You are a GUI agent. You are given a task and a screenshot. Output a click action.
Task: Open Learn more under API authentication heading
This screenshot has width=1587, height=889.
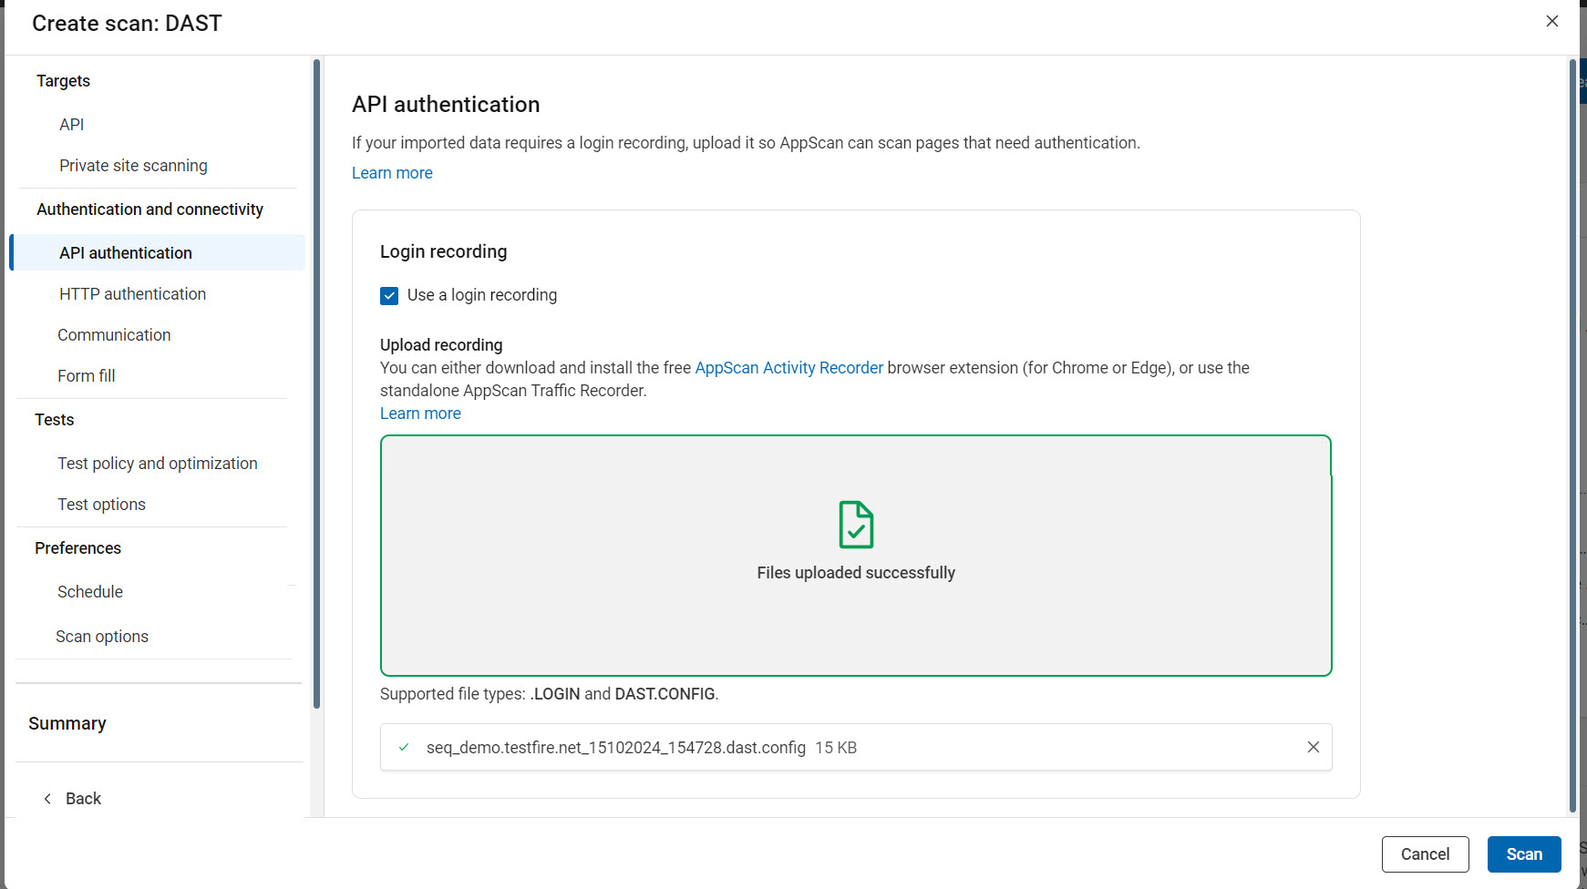[x=392, y=173]
